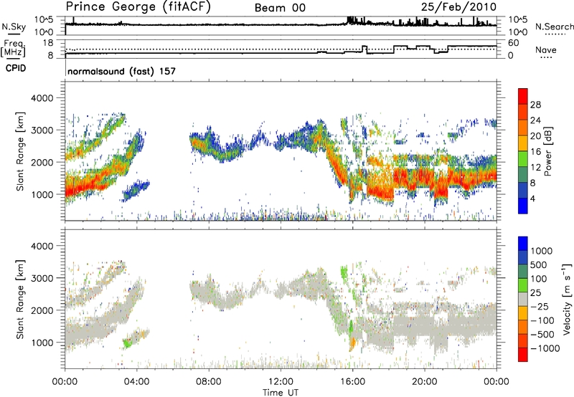Click the "Nave" legend label

pyautogui.click(x=546, y=49)
